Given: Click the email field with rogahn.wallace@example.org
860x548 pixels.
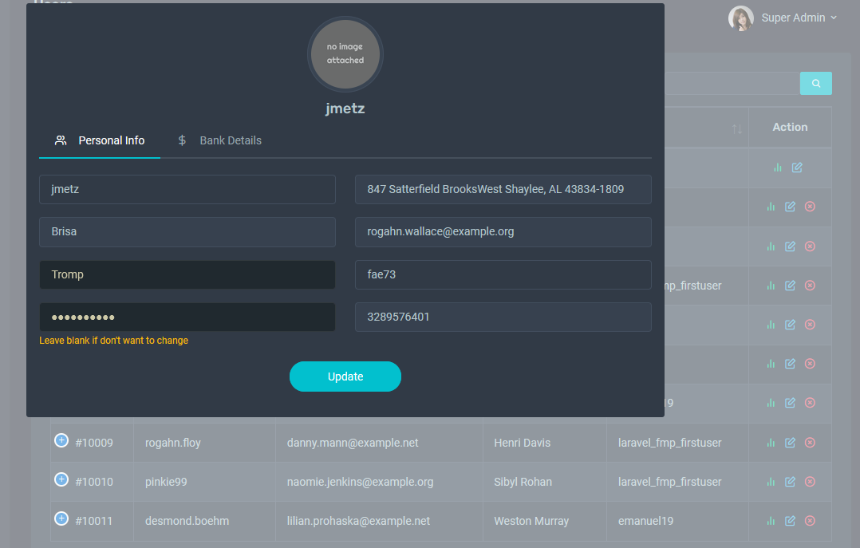Looking at the screenshot, I should [503, 232].
